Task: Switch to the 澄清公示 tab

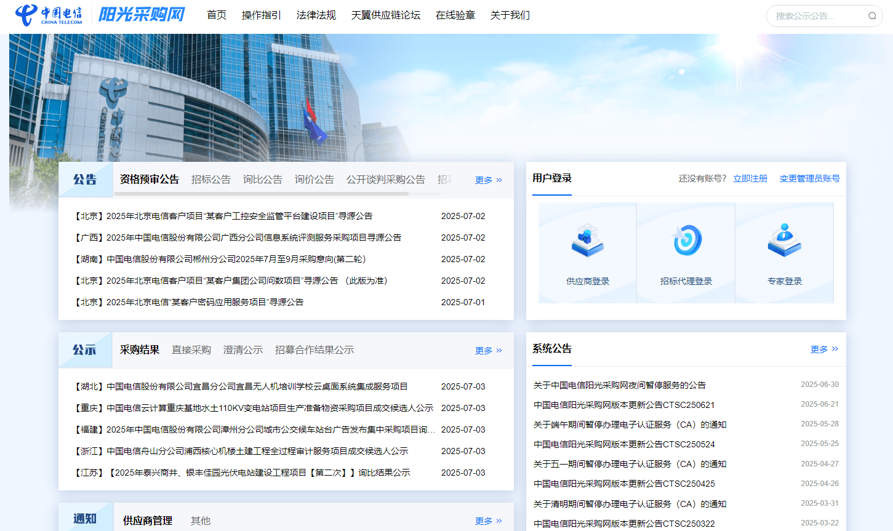Action: pyautogui.click(x=243, y=349)
